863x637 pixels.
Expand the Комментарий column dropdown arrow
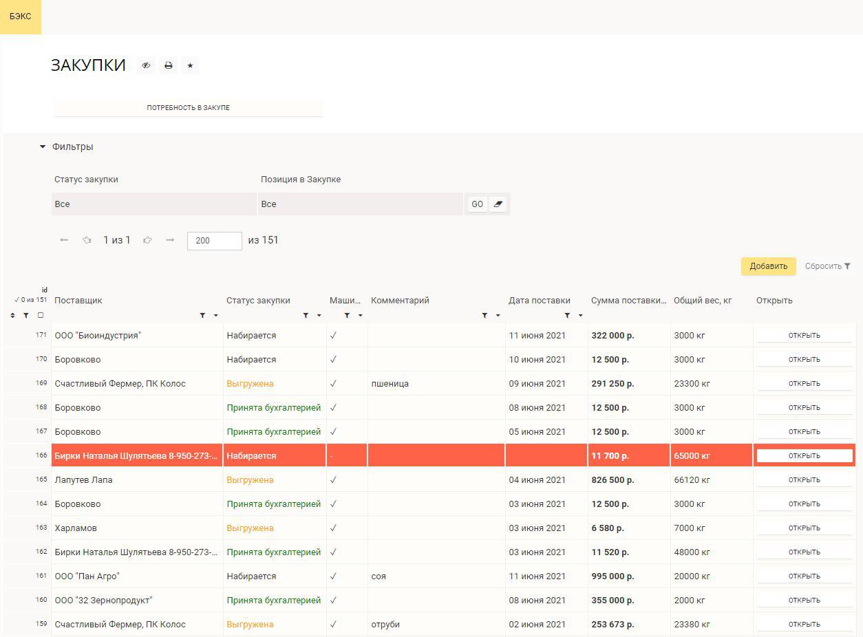click(498, 315)
